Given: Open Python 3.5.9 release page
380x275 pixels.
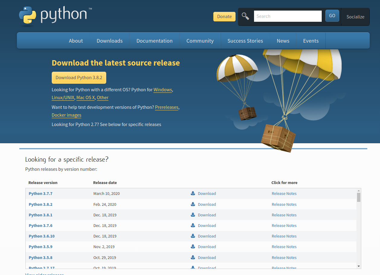Looking at the screenshot, I should pyautogui.click(x=40, y=247).
